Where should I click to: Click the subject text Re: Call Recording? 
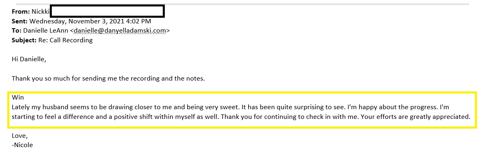[x=65, y=40]
